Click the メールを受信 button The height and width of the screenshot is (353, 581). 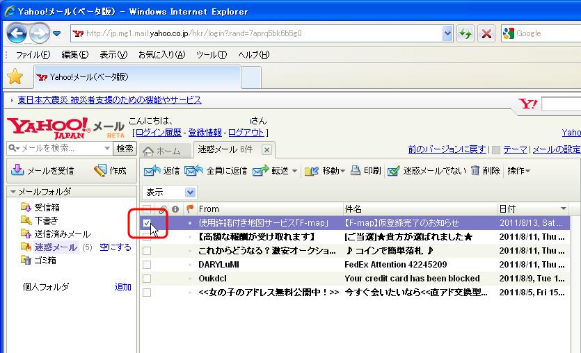42,170
